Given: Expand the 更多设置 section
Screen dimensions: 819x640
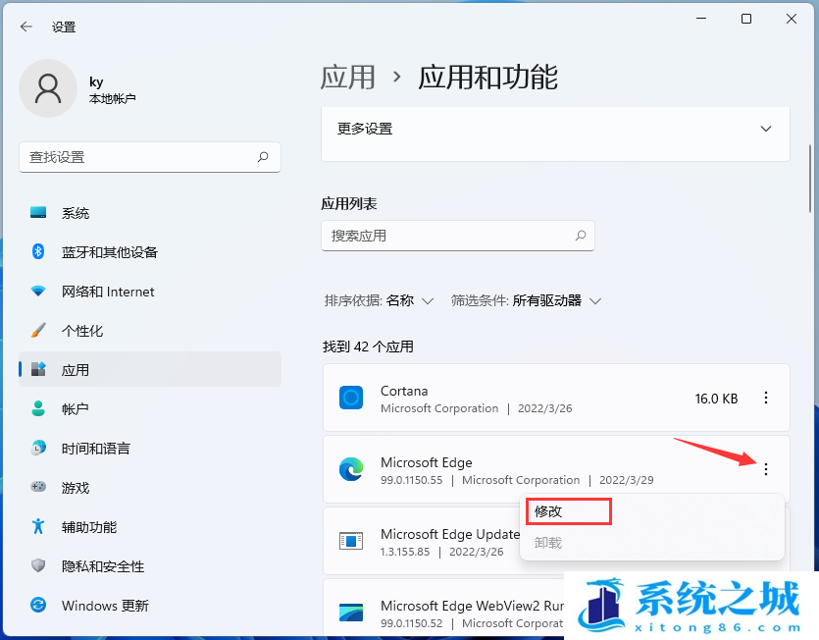Looking at the screenshot, I should coord(767,129).
